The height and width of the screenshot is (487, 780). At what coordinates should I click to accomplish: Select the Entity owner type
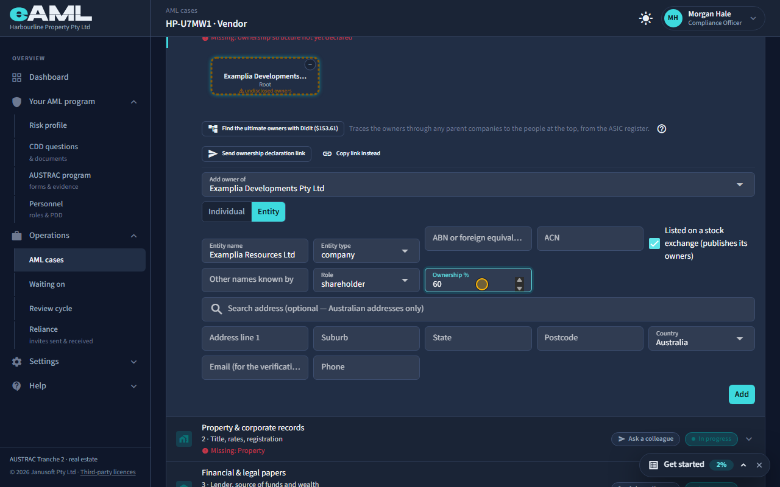coord(268,212)
